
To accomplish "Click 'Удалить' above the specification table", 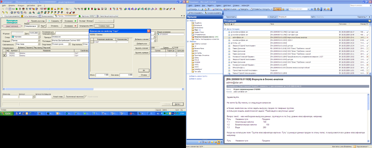I will [x=29, y=47].
